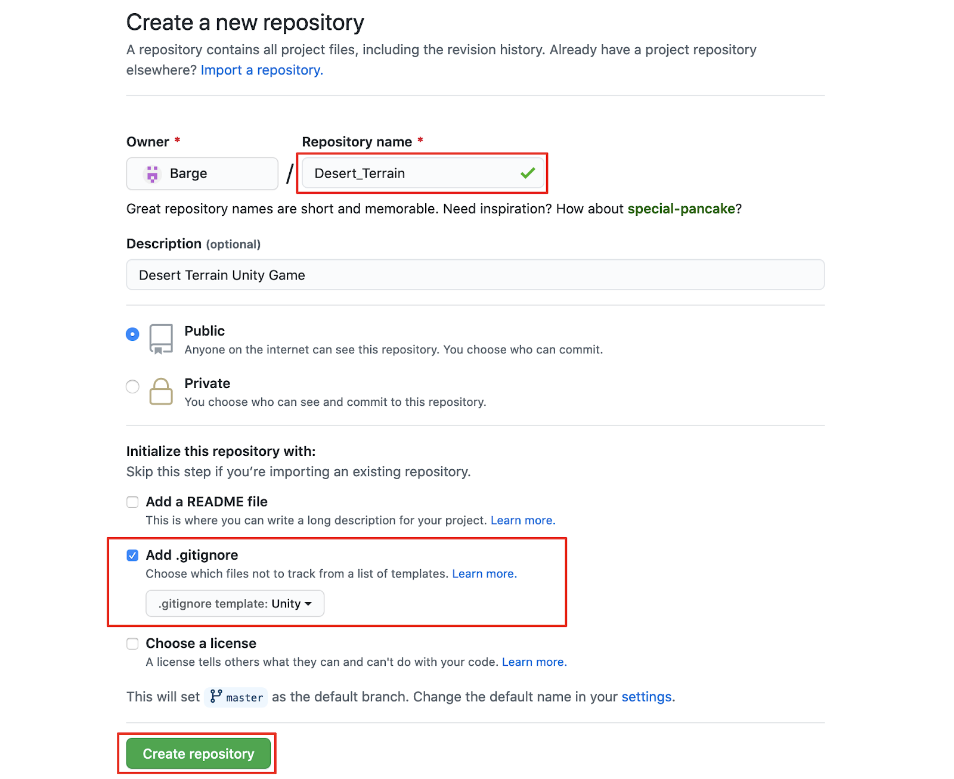The width and height of the screenshot is (954, 779).
Task: Tick the Choose a license checkbox
Action: [x=132, y=644]
